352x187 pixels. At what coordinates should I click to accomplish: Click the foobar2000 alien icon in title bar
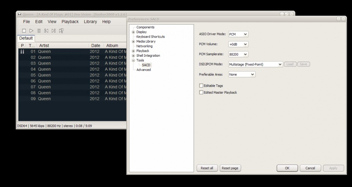tap(19, 14)
